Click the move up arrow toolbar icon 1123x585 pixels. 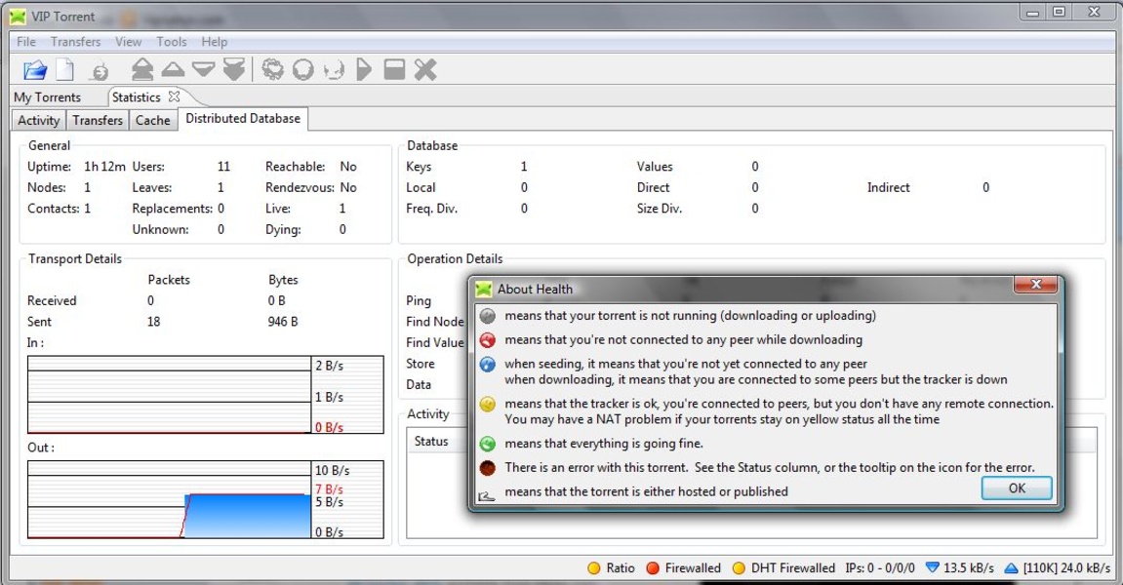point(173,69)
